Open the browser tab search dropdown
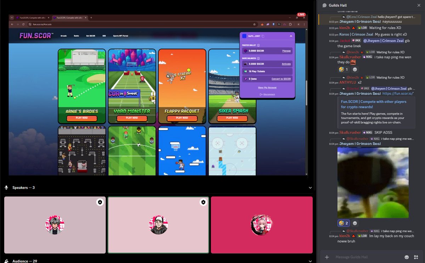This screenshot has height=263, width=425. tap(12, 17)
